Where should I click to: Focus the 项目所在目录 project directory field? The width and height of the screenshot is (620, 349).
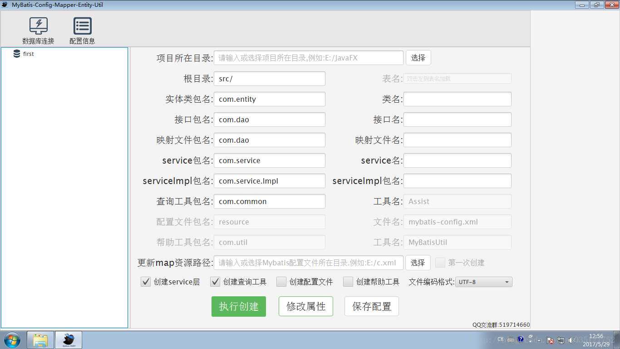(308, 58)
